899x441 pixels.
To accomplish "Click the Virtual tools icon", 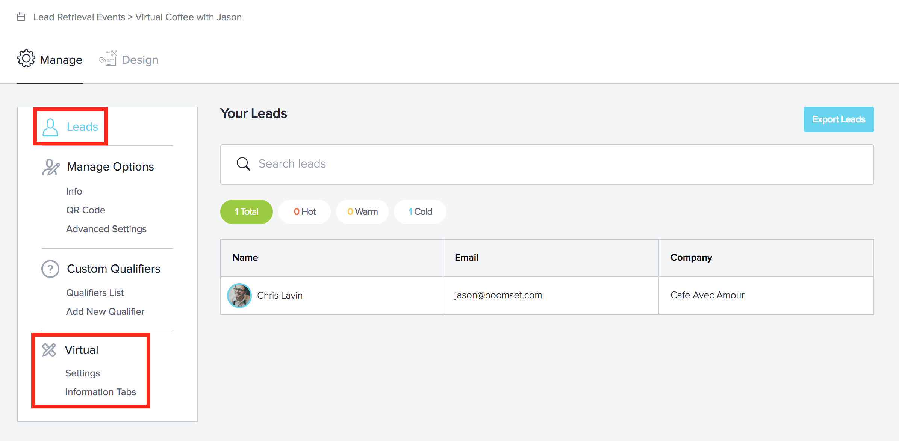I will click(x=49, y=350).
